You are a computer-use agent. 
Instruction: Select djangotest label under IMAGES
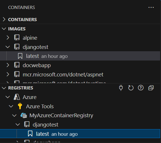35,47
